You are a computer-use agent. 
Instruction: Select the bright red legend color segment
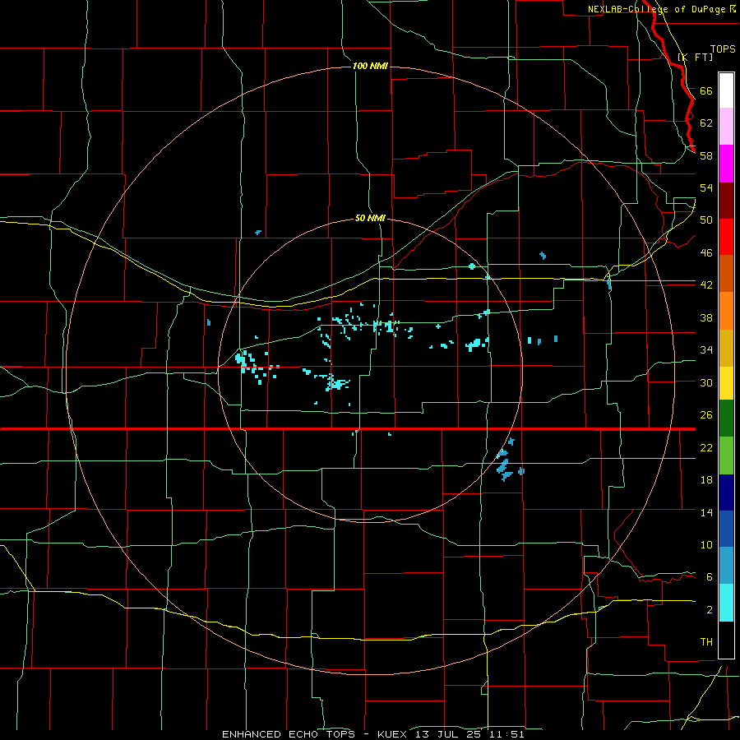pyautogui.click(x=726, y=237)
